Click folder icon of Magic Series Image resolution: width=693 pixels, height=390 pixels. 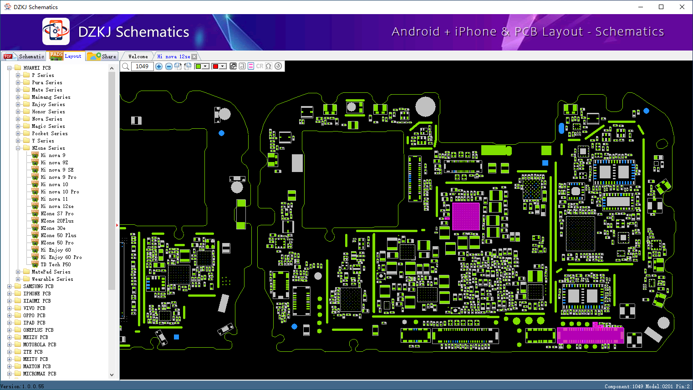click(26, 126)
